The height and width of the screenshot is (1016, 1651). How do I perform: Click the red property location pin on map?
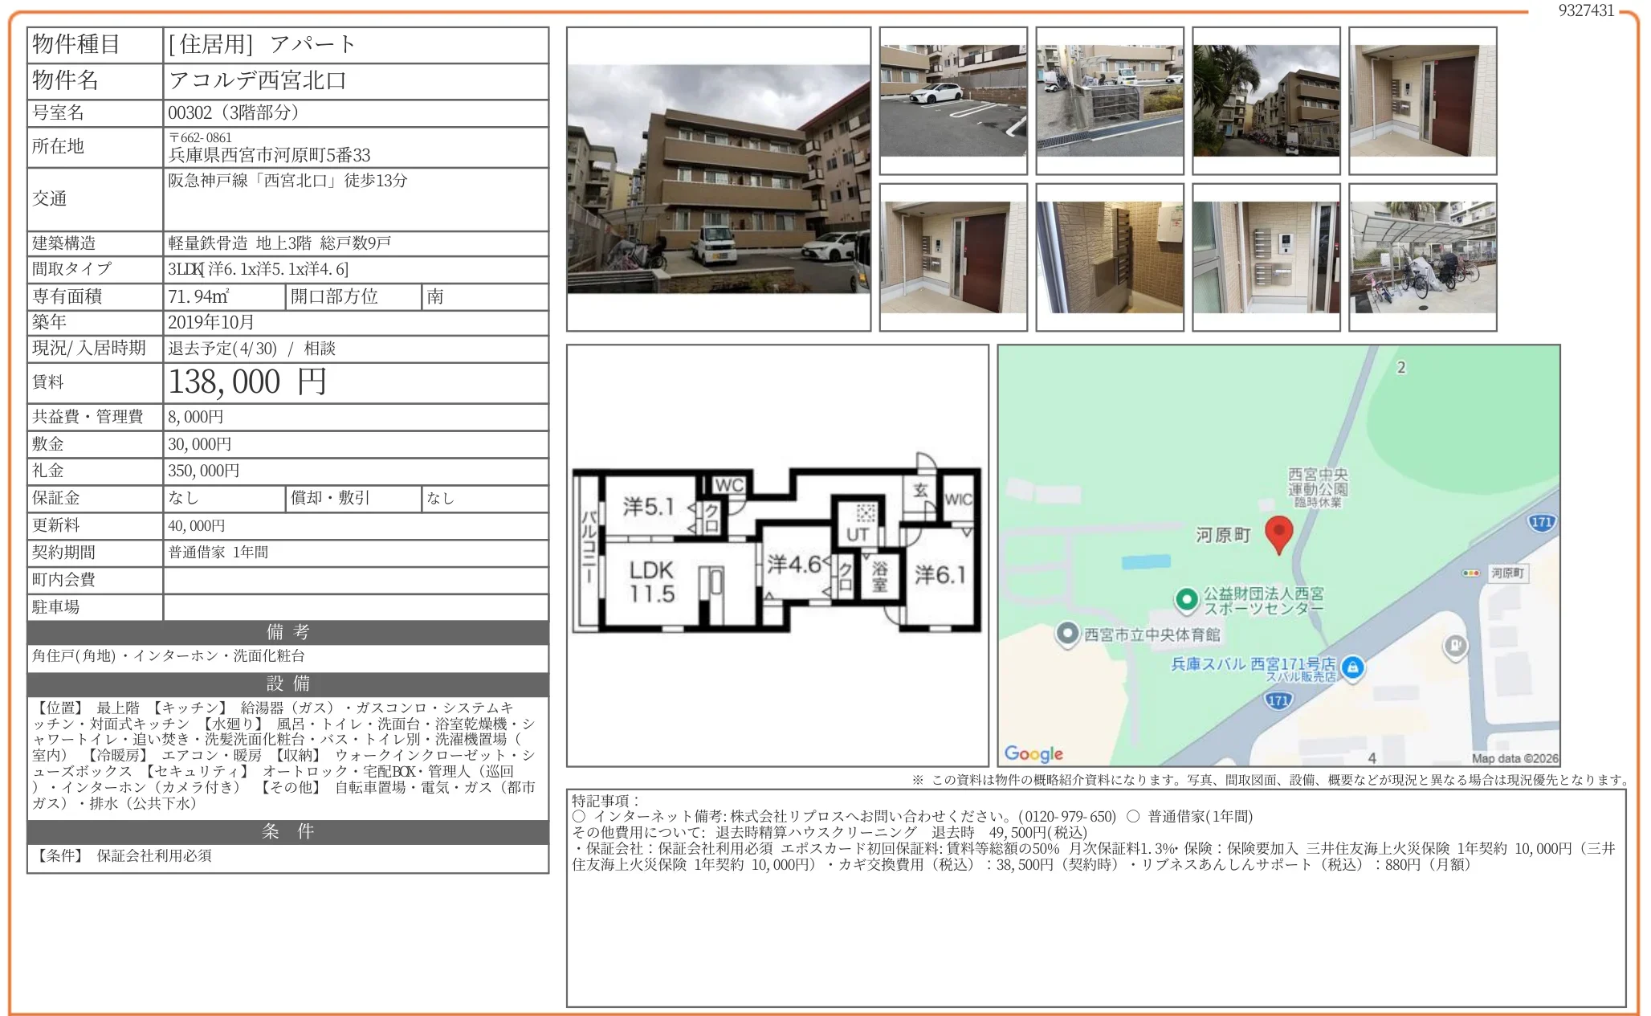click(x=1279, y=533)
